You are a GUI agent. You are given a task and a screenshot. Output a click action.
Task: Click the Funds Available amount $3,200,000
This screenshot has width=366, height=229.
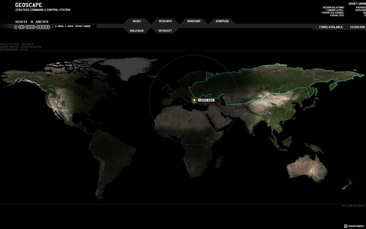coord(357,27)
